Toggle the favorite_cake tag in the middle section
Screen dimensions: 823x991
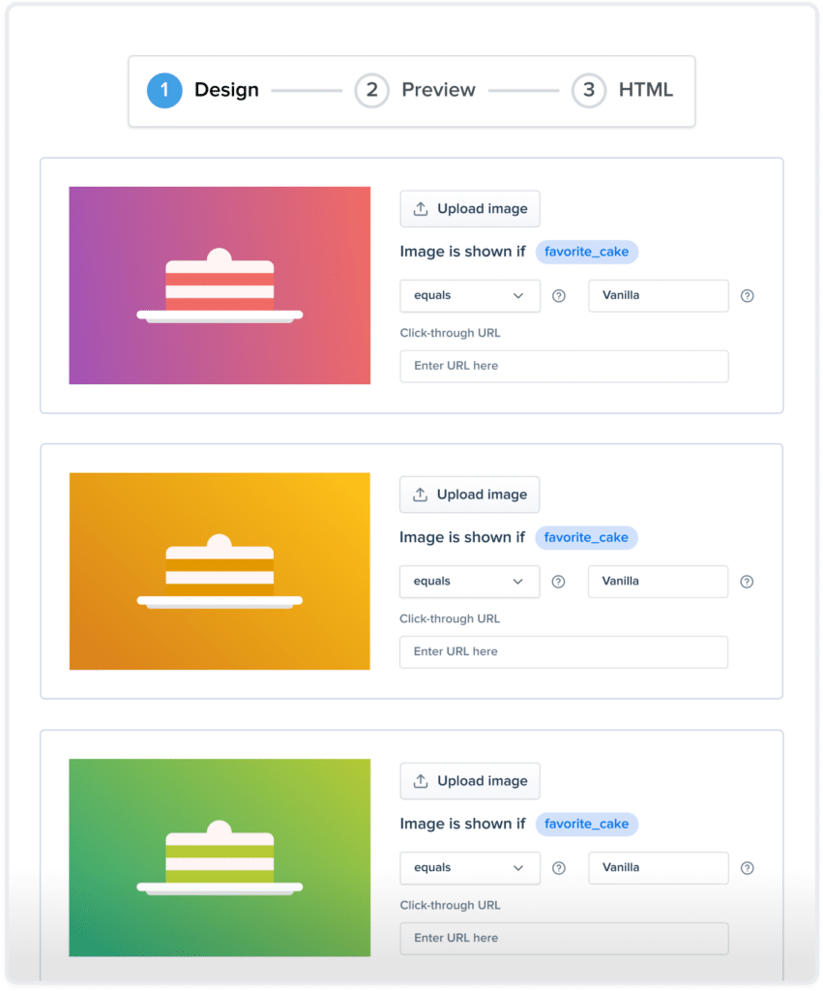(x=587, y=537)
